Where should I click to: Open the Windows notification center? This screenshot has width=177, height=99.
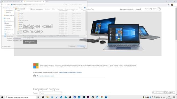(174, 97)
